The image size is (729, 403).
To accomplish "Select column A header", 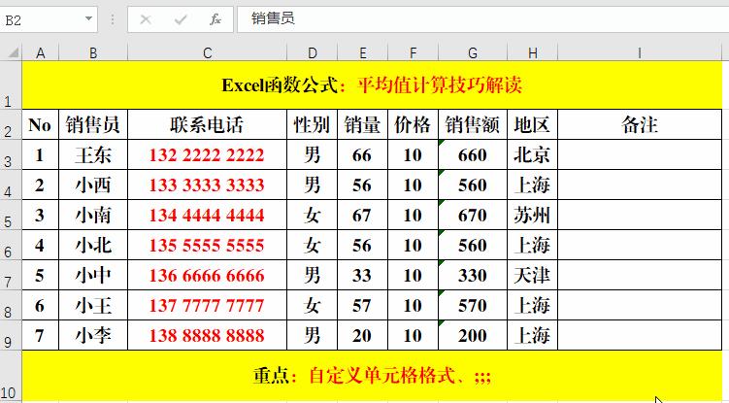I will (x=41, y=53).
